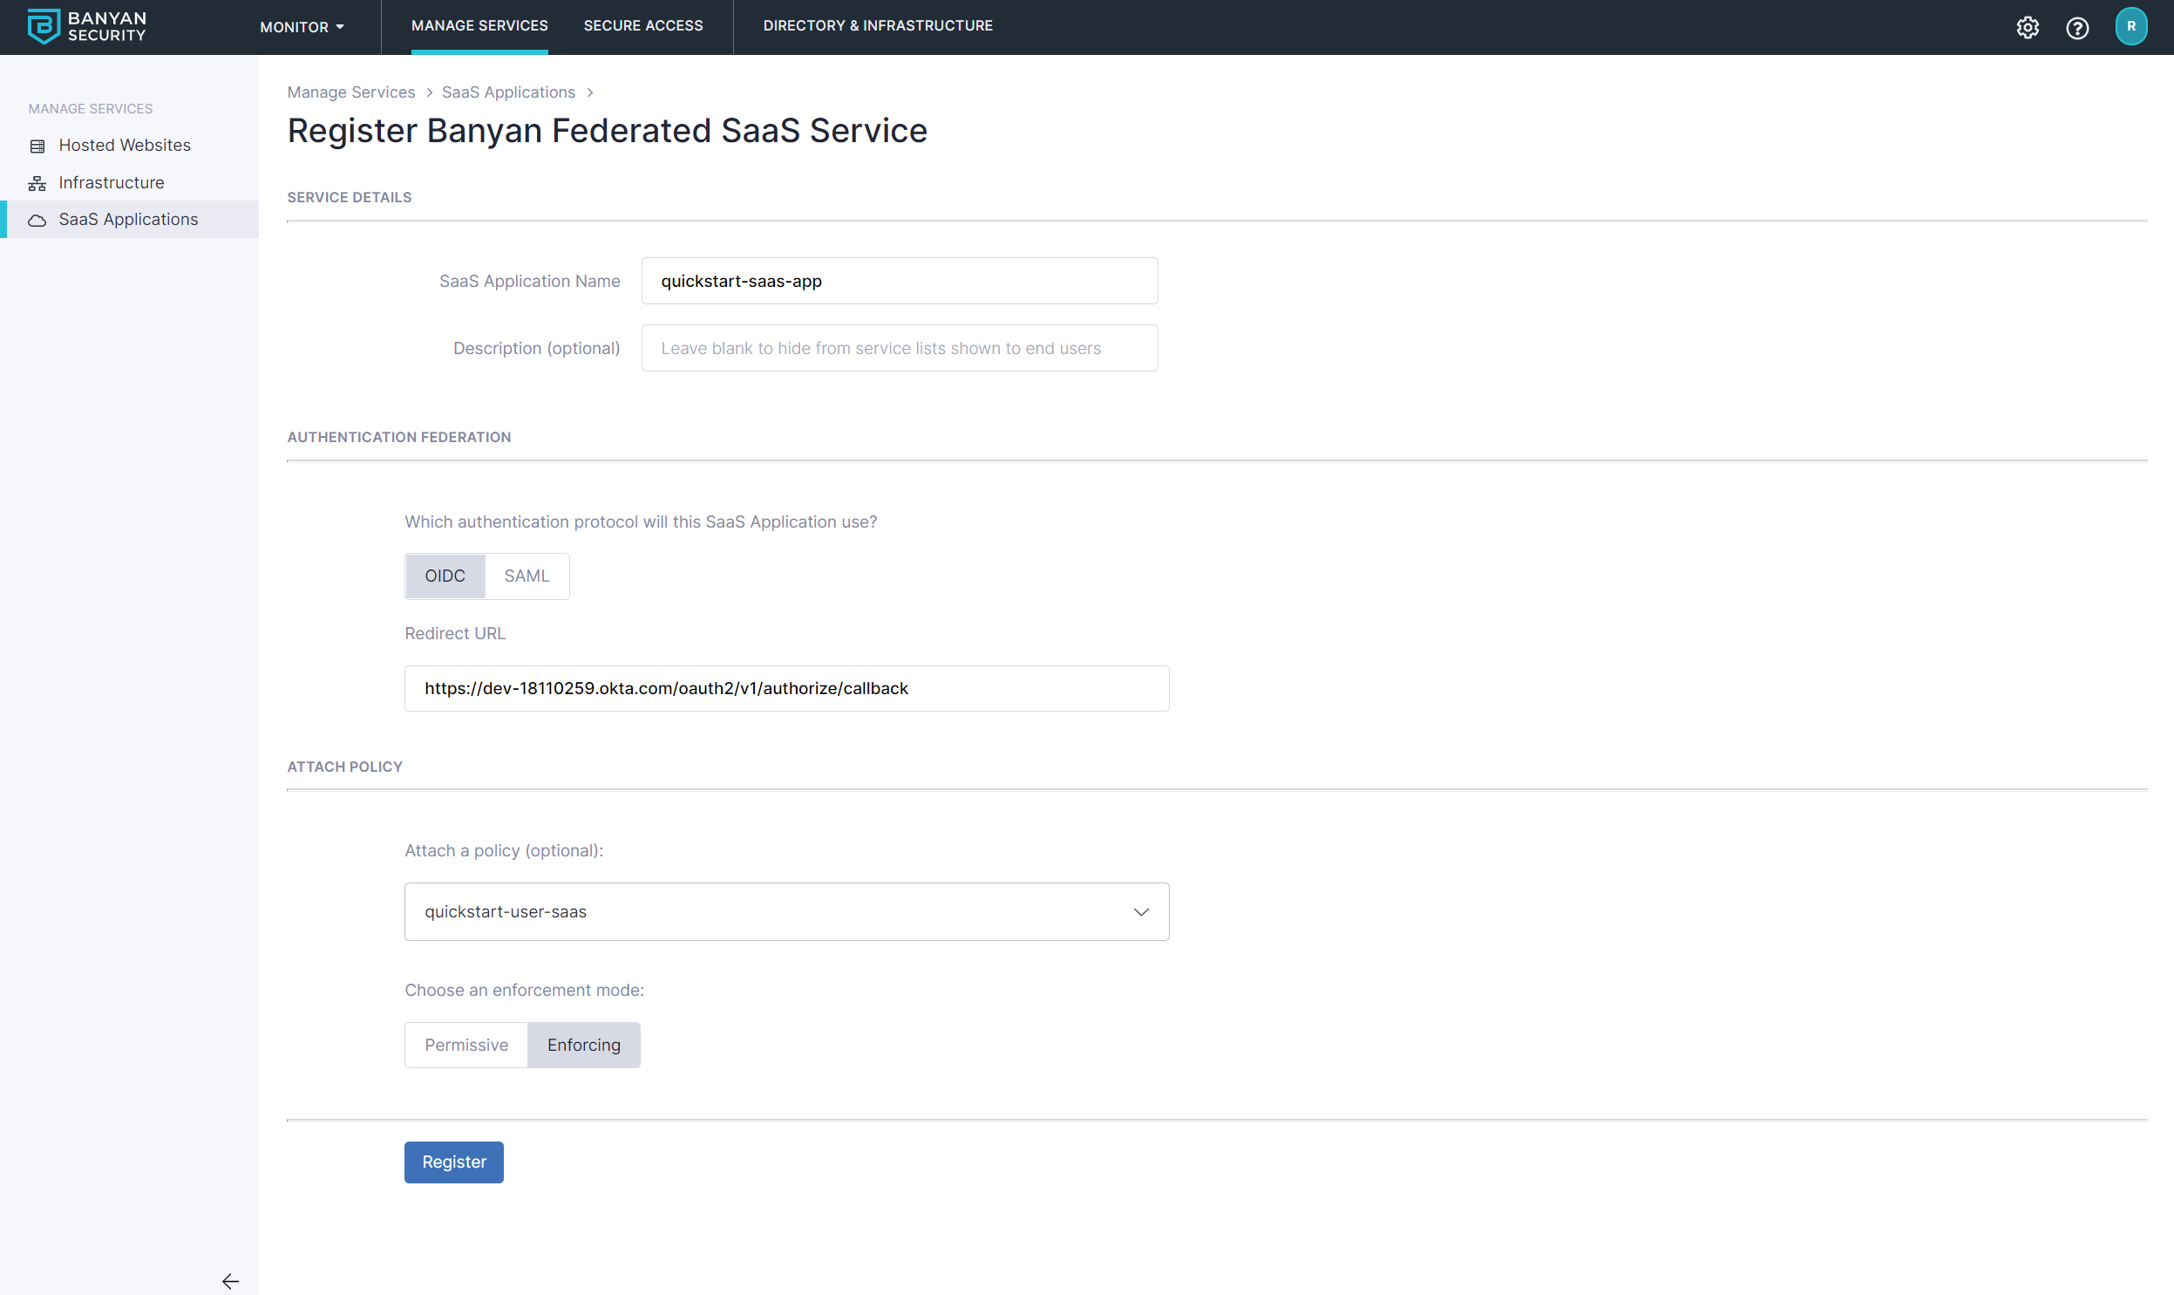2174x1295 pixels.
Task: Click the Banyan Security logo
Action: pos(86,26)
